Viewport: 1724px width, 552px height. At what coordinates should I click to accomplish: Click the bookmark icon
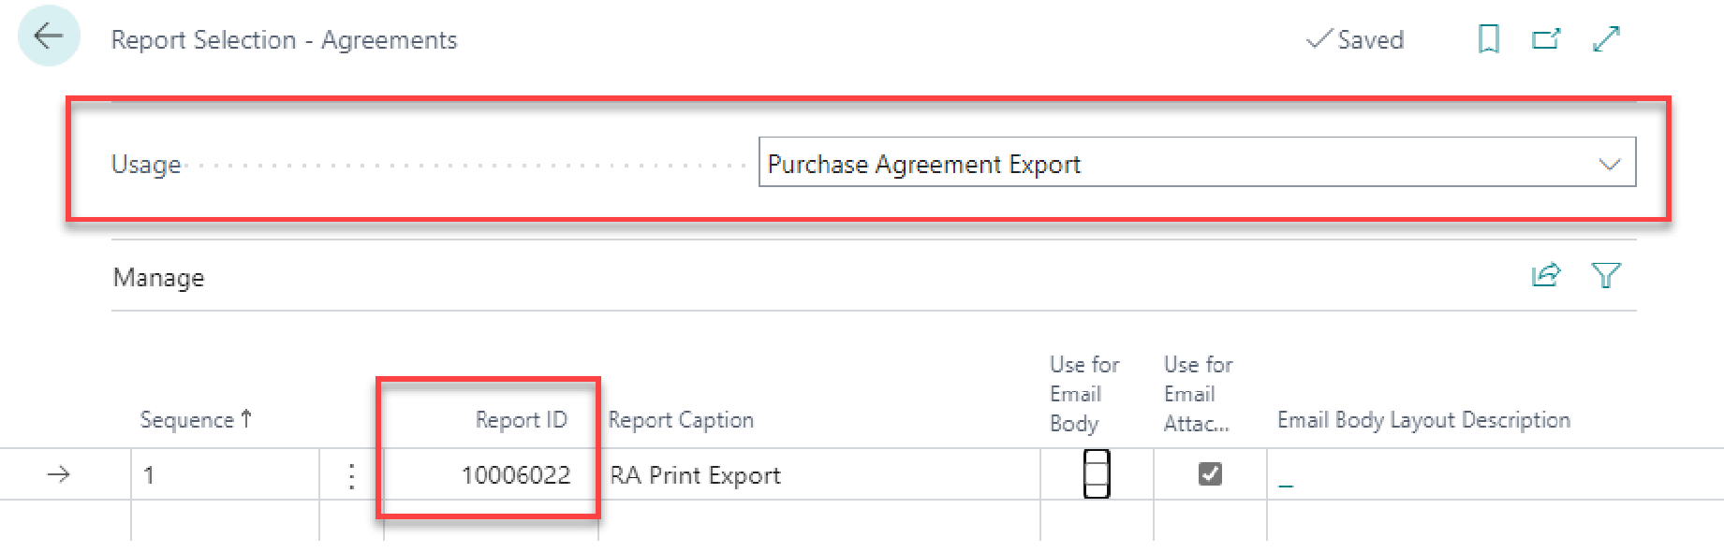[1488, 39]
